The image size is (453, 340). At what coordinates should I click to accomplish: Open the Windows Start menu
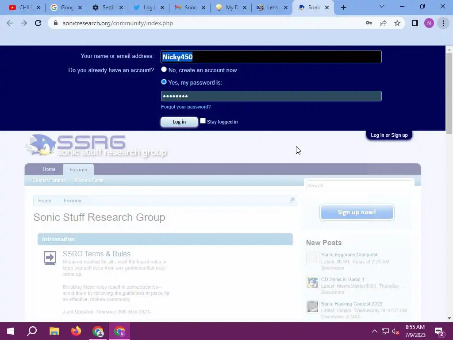pyautogui.click(x=11, y=331)
